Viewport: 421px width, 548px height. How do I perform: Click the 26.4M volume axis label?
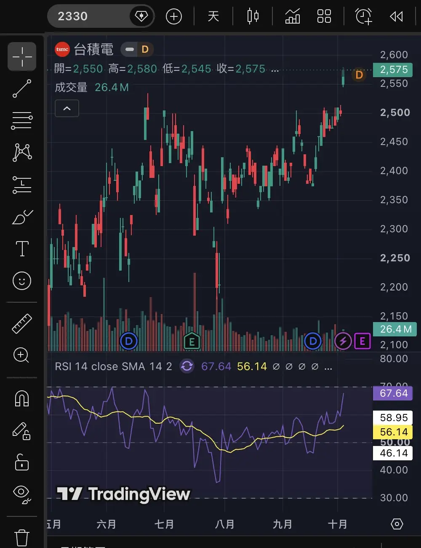[x=394, y=329]
